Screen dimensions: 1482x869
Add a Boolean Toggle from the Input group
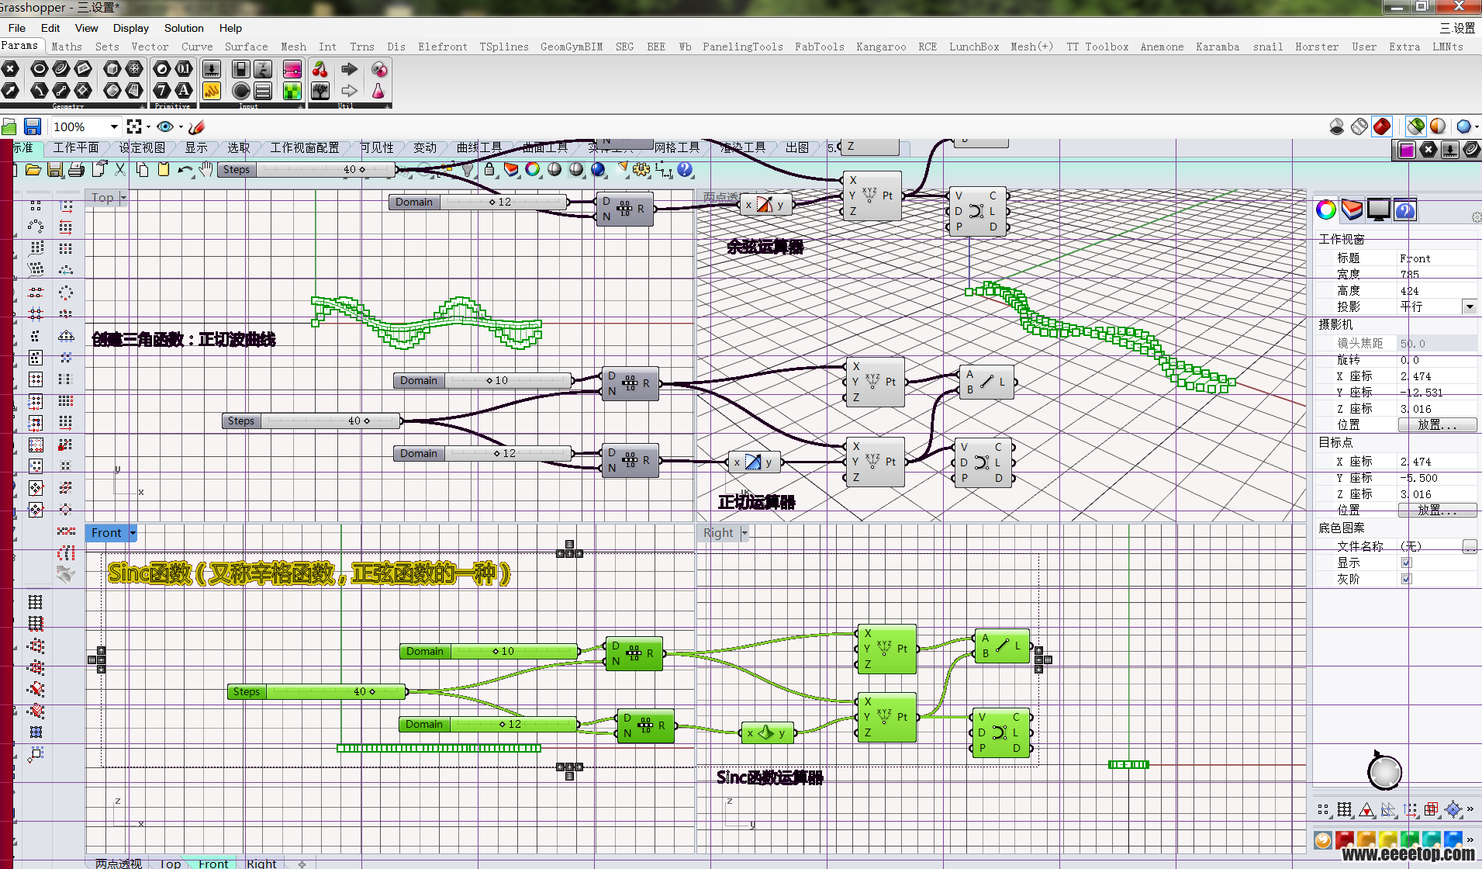tap(241, 69)
